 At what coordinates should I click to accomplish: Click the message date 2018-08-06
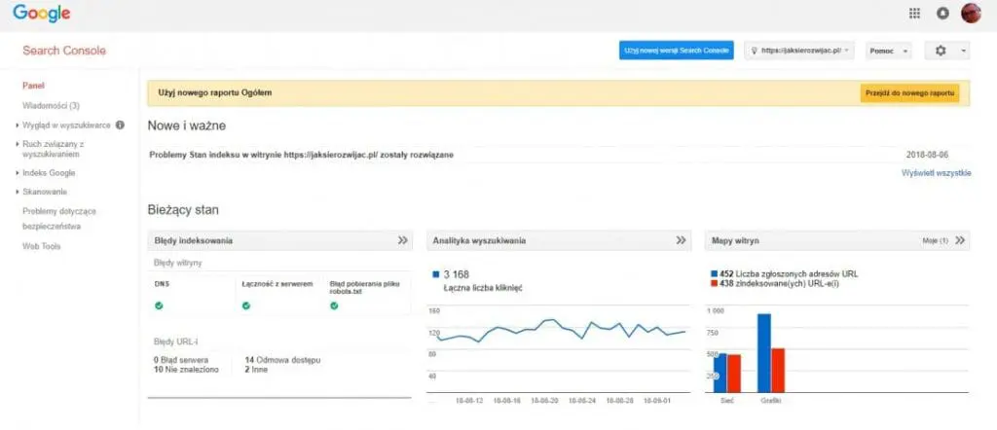[x=927, y=155]
